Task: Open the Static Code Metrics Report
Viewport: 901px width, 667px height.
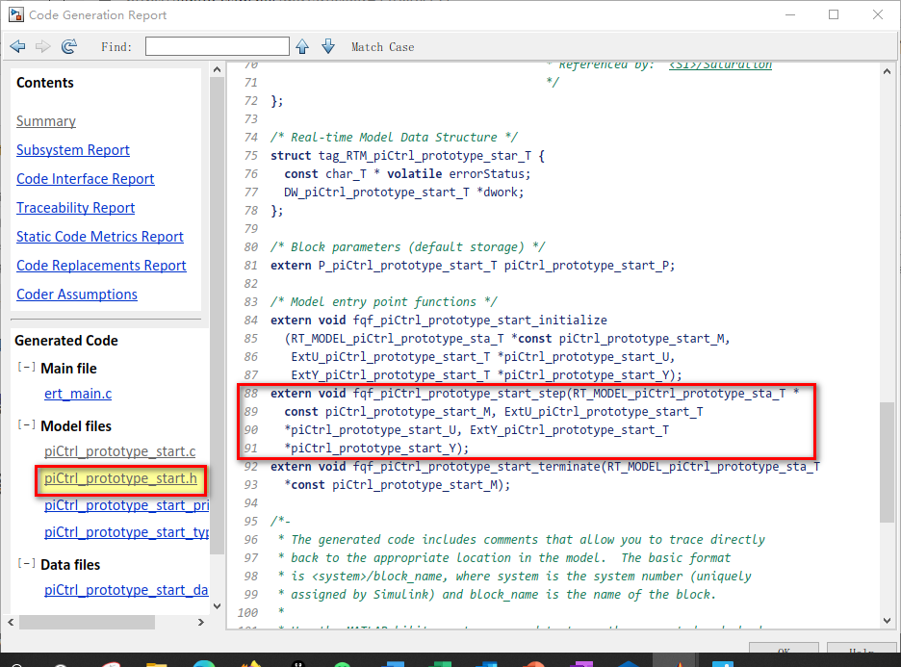Action: 100,237
